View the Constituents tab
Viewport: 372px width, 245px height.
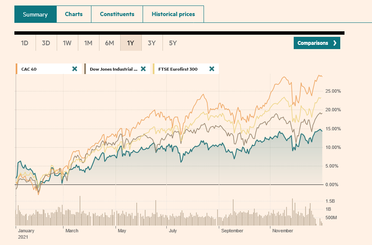117,14
